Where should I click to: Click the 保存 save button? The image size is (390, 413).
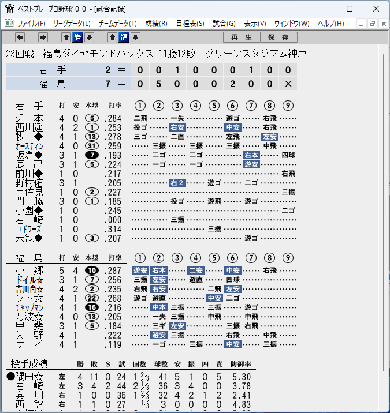click(x=278, y=37)
